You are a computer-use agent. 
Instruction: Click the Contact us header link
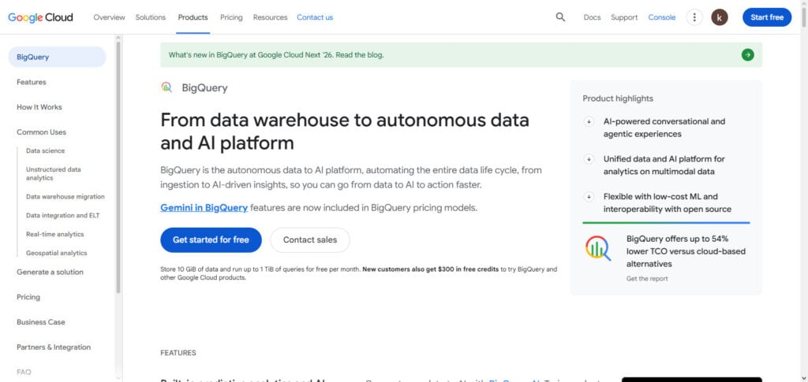(x=315, y=17)
